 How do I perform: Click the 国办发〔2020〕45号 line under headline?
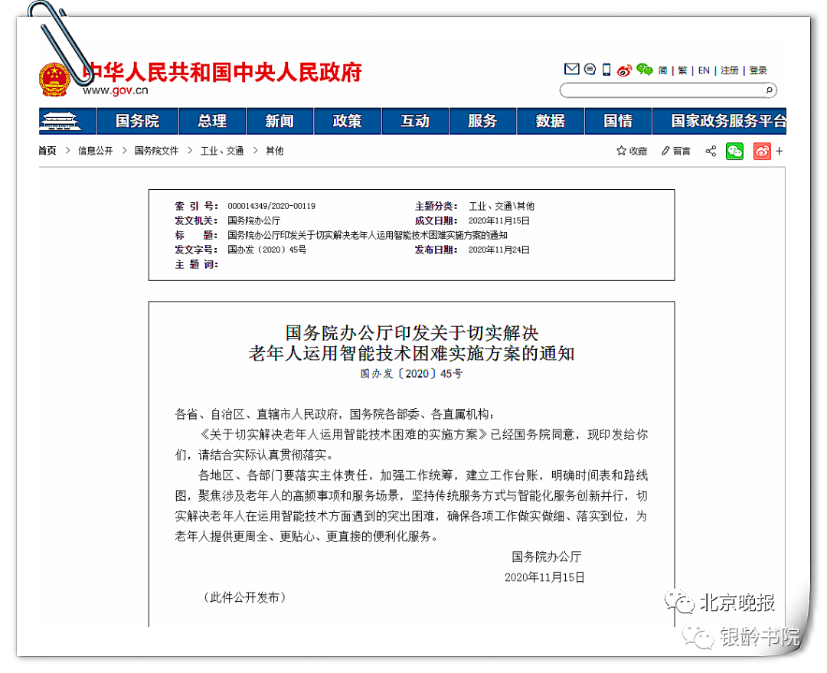pyautogui.click(x=411, y=374)
